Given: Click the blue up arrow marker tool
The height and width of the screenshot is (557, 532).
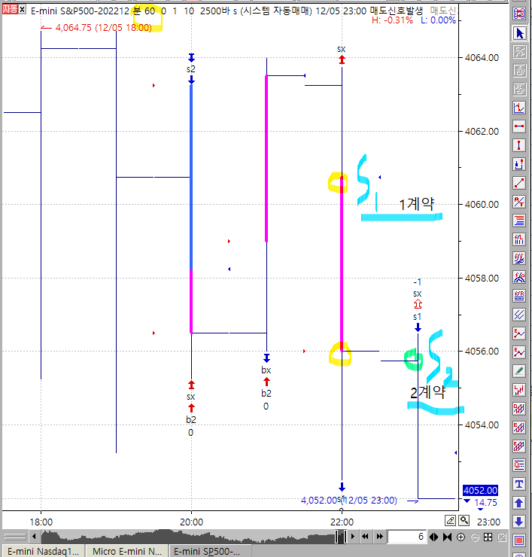Looking at the screenshot, I should tap(518, 502).
